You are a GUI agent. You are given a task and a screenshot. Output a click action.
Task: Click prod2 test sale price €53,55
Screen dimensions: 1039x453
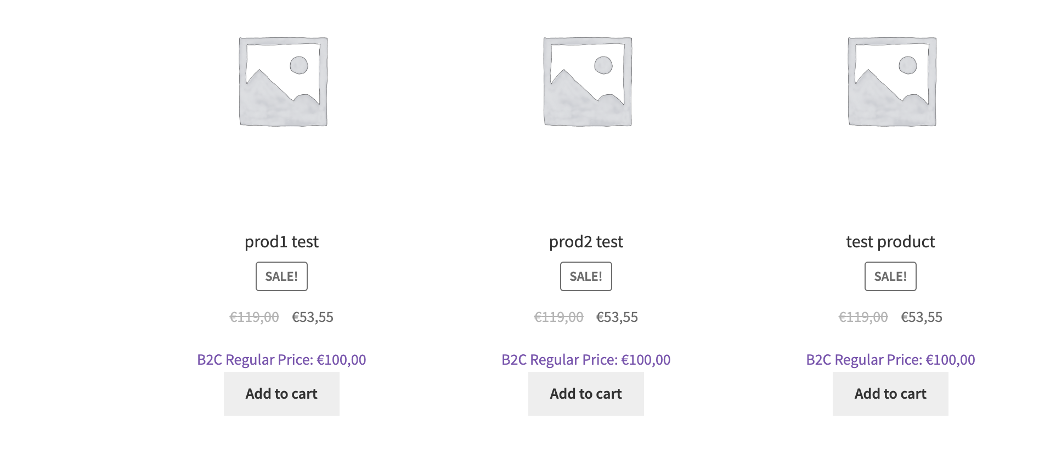pyautogui.click(x=617, y=317)
